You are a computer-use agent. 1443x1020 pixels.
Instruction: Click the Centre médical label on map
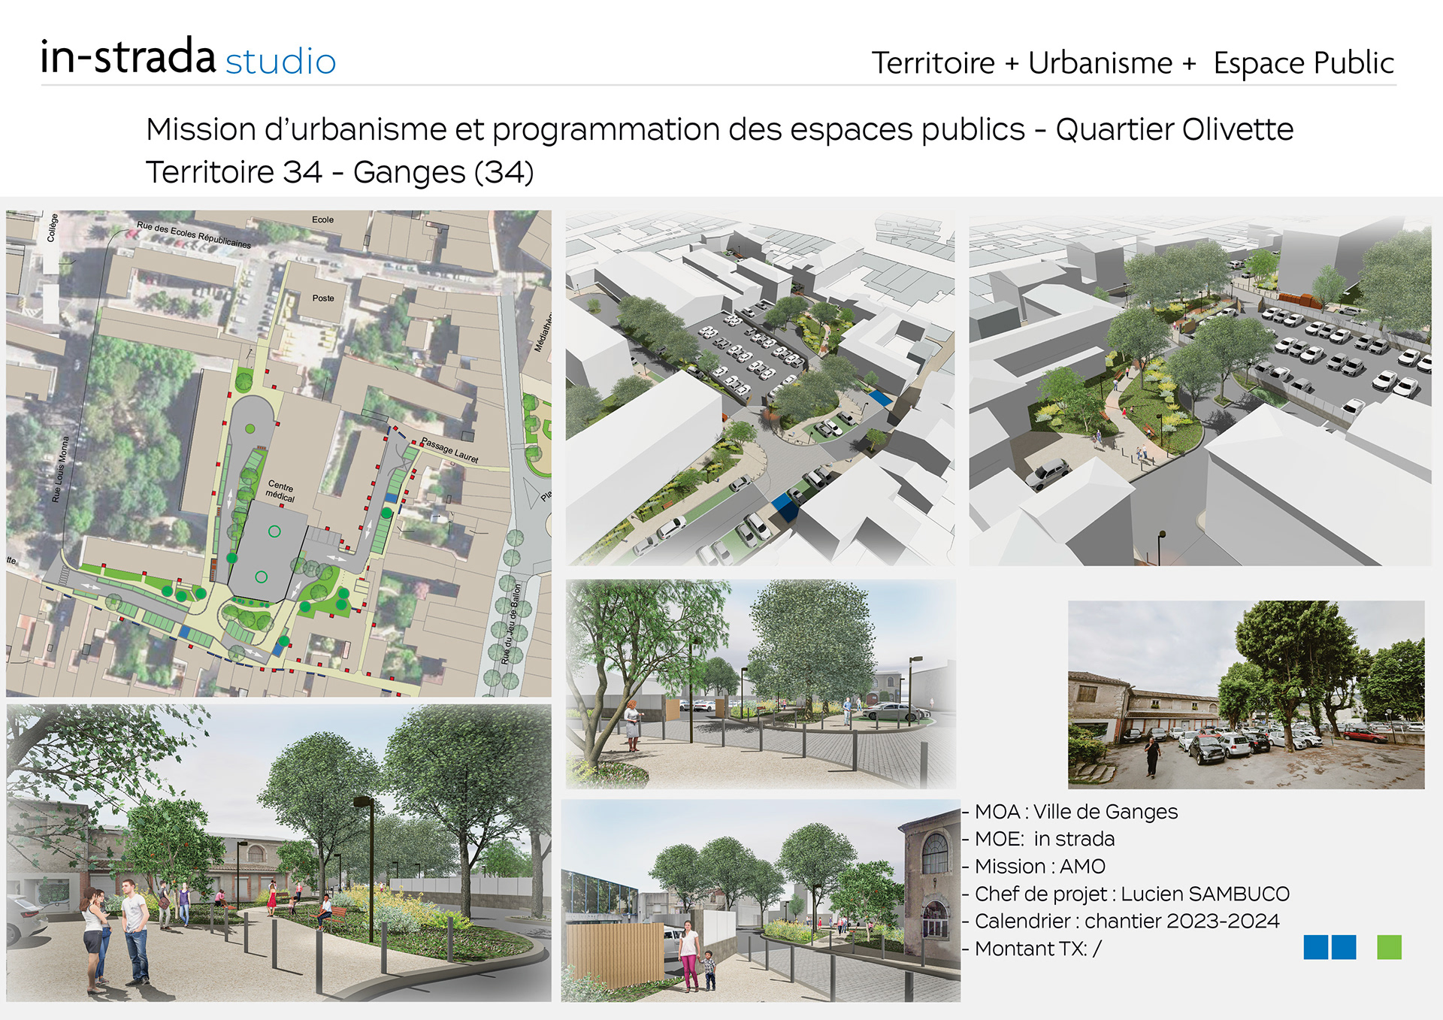click(280, 491)
